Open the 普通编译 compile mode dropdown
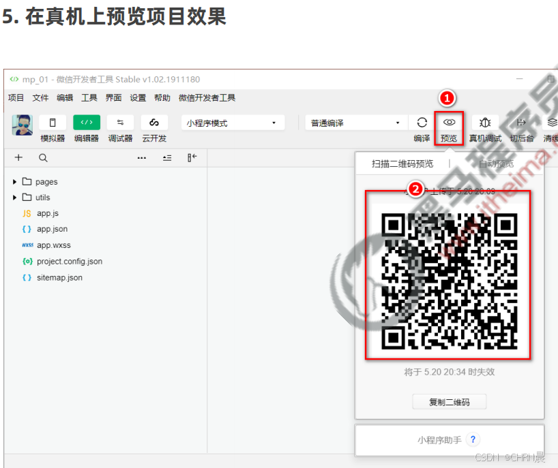558x468 pixels. [x=356, y=123]
